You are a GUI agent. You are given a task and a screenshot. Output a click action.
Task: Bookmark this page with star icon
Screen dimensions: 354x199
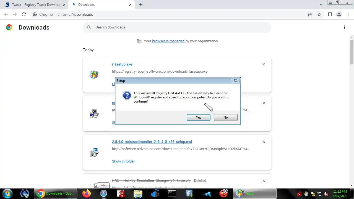[319, 14]
